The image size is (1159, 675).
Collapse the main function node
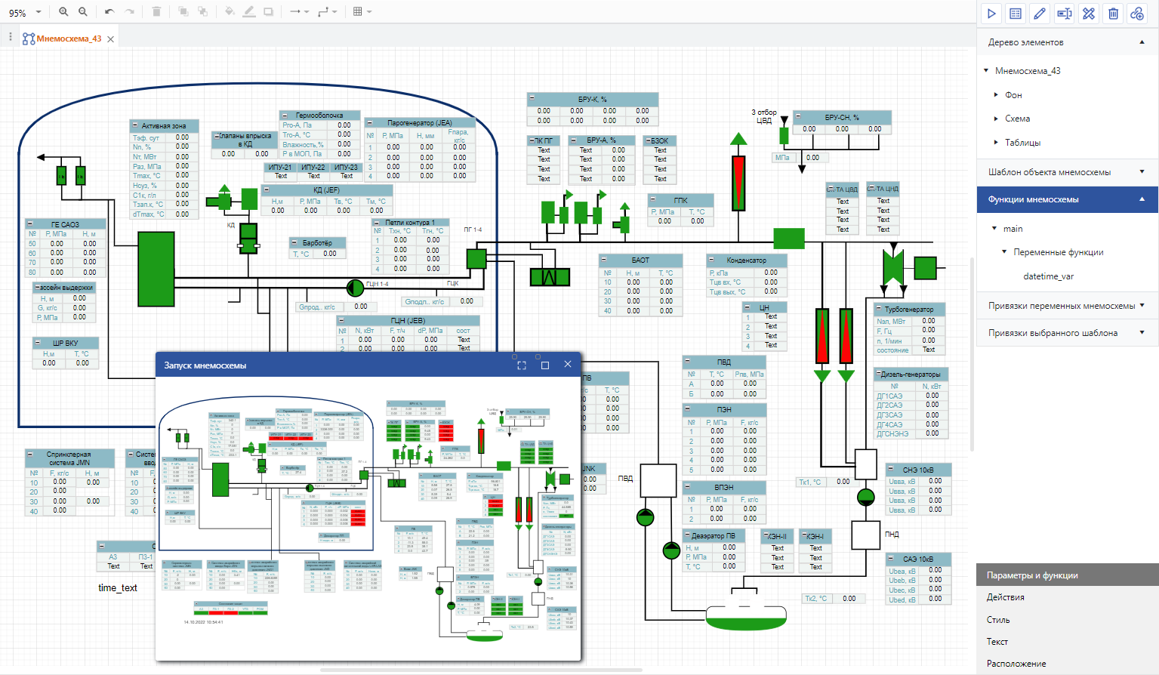click(994, 229)
